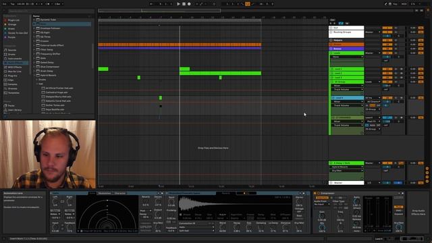Fold the Leads group track

pyautogui.click(x=331, y=53)
